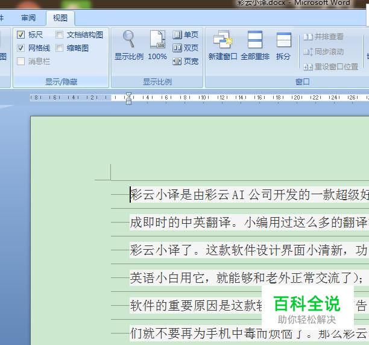Image resolution: width=369 pixels, height=345 pixels.
Task: Uncheck the 标尺 ruler checkbox
Action: tap(20, 35)
